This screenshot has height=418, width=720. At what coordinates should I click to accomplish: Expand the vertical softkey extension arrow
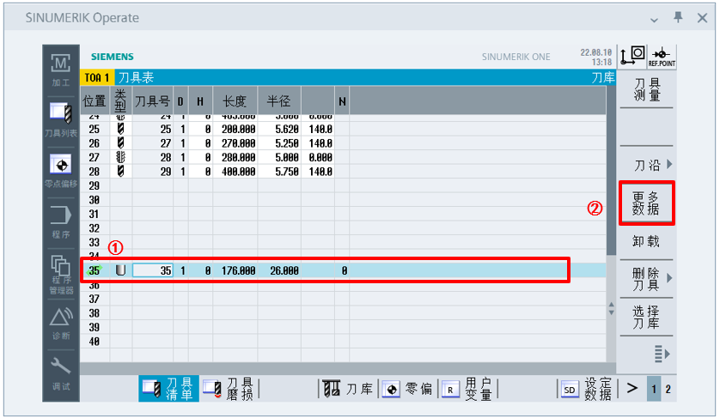coord(662,354)
